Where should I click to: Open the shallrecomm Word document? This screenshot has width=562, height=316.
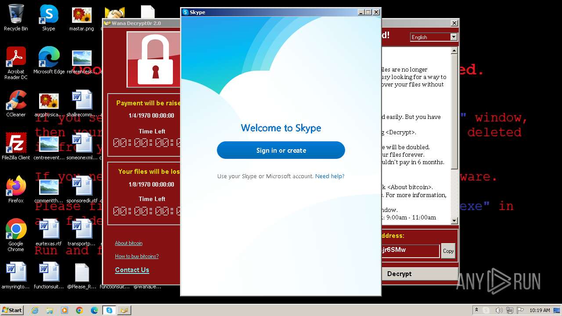(x=82, y=104)
